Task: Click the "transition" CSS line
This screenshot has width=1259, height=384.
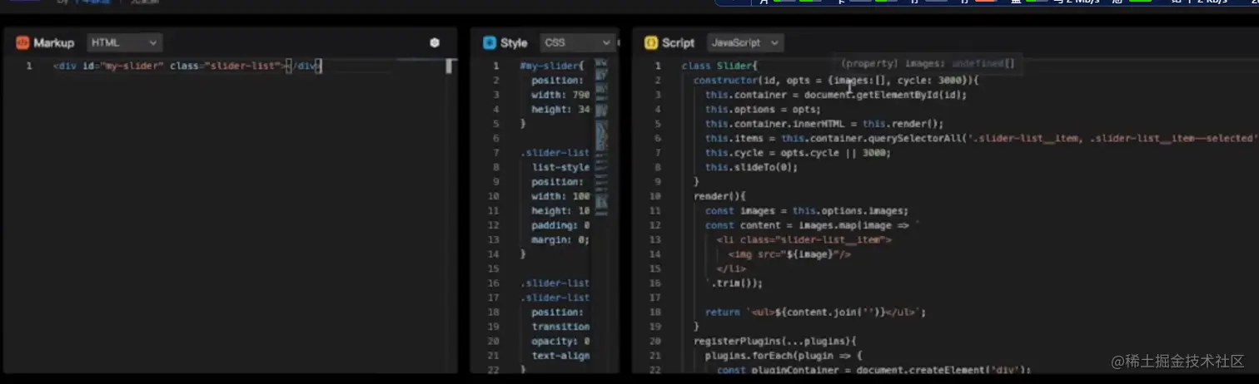Action: [x=560, y=327]
